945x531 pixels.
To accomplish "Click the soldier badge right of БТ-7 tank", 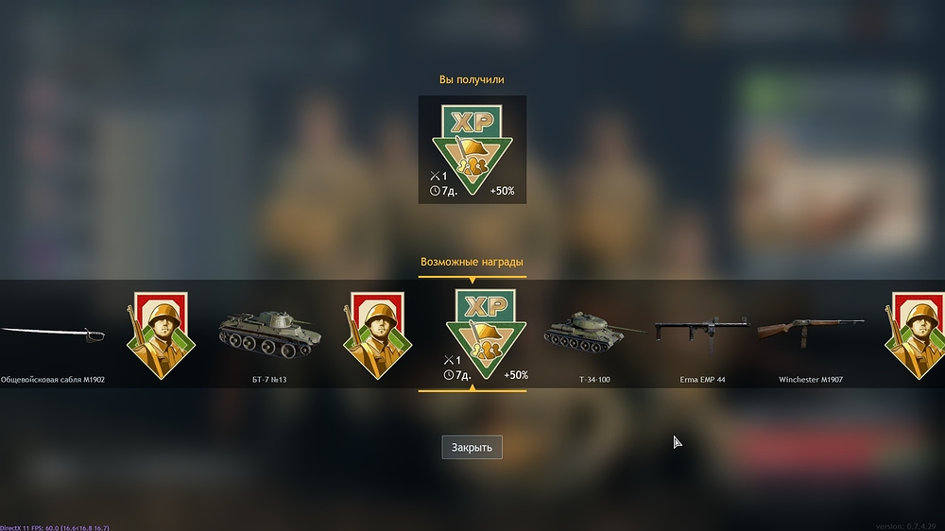I will click(x=378, y=335).
